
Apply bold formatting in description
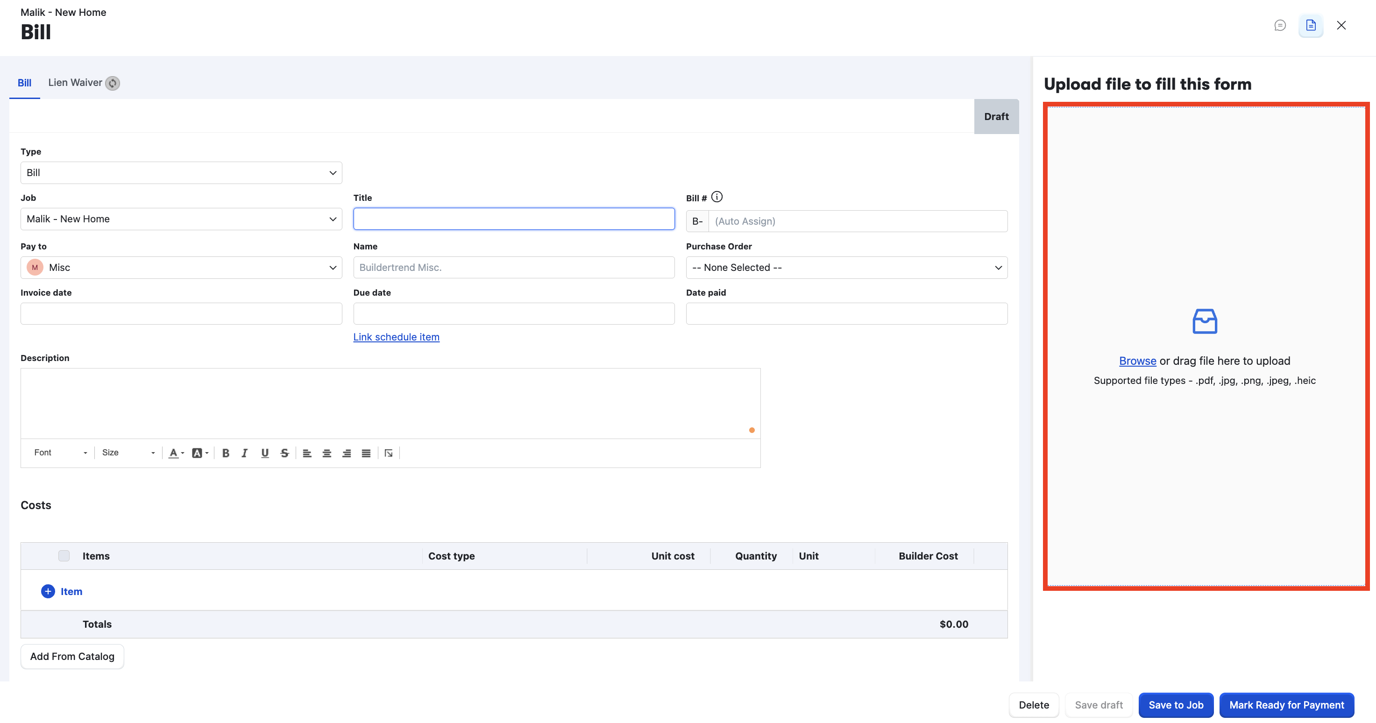pyautogui.click(x=226, y=453)
